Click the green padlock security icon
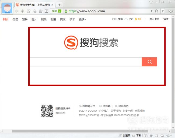175x138 pixels. (x=66, y=11)
